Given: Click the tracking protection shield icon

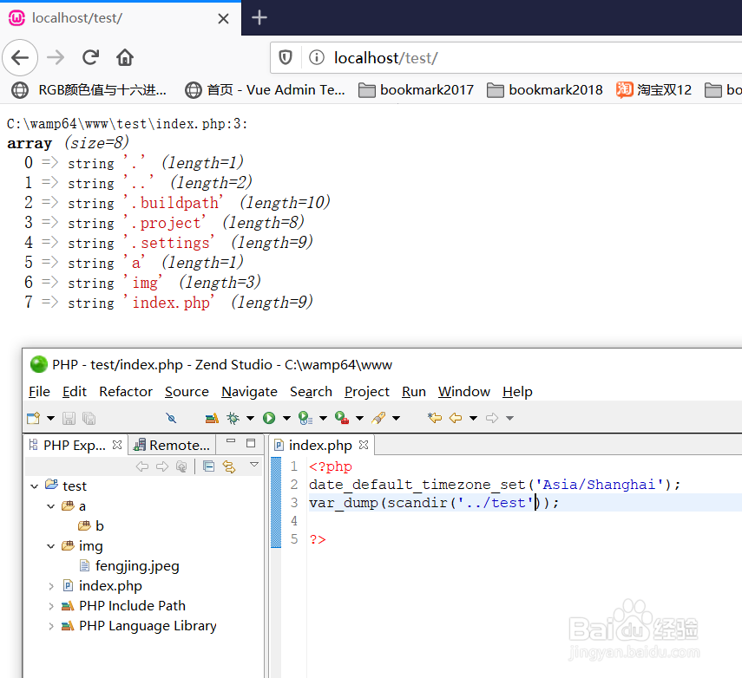Looking at the screenshot, I should click(286, 58).
